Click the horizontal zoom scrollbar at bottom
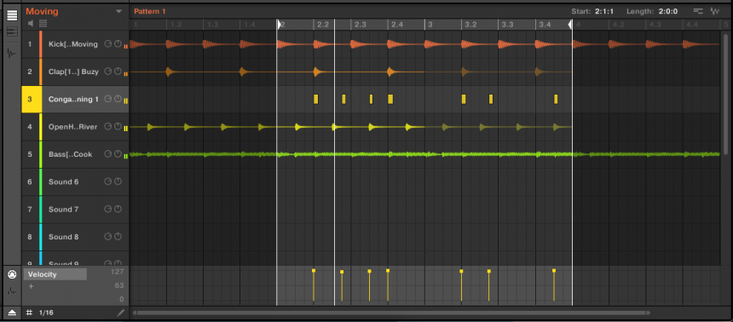733x322 pixels. (x=392, y=313)
